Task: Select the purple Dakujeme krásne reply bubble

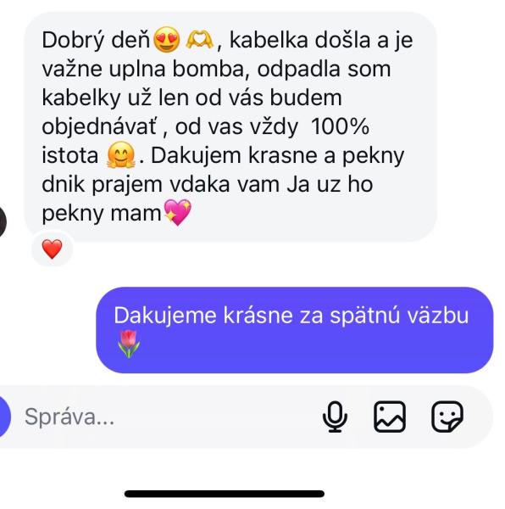Action: click(295, 330)
